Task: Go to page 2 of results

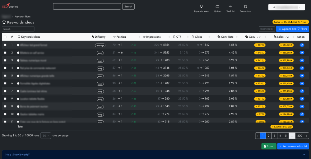Action: [268, 135]
